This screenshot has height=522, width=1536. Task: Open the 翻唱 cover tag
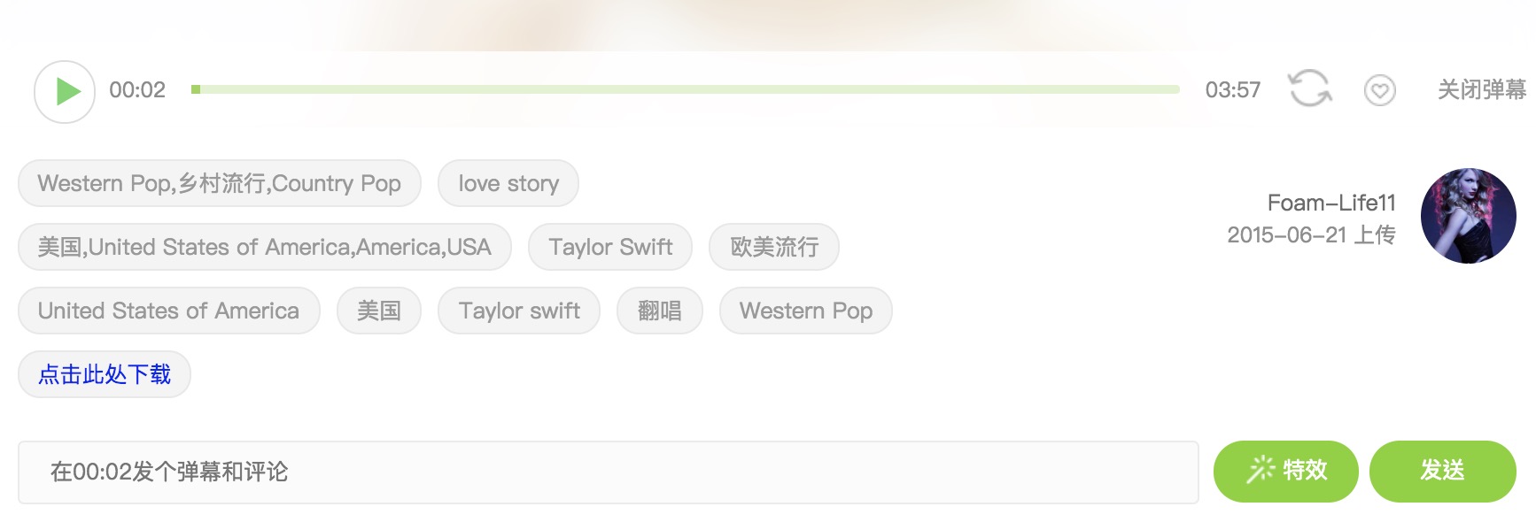(660, 311)
